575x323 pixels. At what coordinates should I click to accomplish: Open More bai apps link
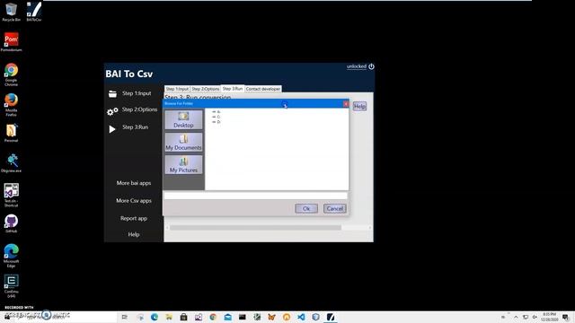click(x=134, y=183)
